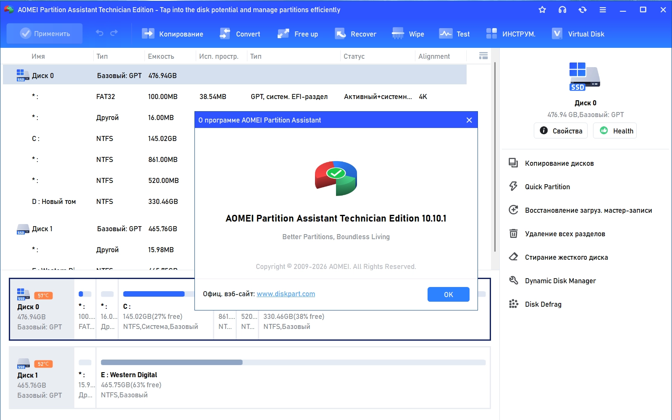Sort by the Имя column header
Screen dimensions: 672x420
point(38,56)
